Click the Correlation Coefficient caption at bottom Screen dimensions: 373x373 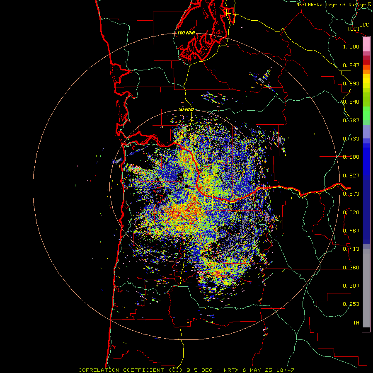(x=186, y=370)
